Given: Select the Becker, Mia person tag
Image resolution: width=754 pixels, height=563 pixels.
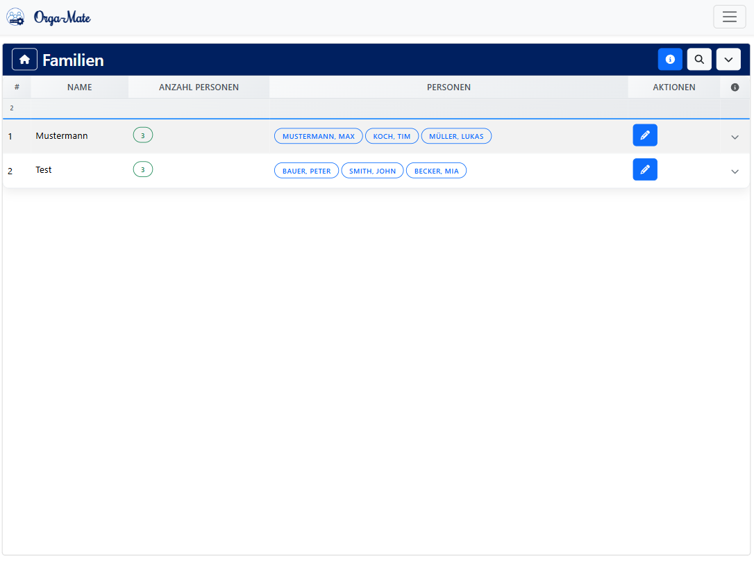Looking at the screenshot, I should pos(436,171).
